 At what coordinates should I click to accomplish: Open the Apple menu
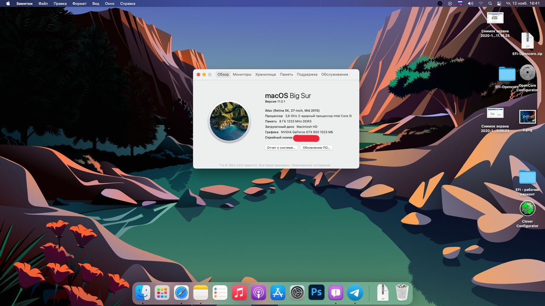click(8, 3)
